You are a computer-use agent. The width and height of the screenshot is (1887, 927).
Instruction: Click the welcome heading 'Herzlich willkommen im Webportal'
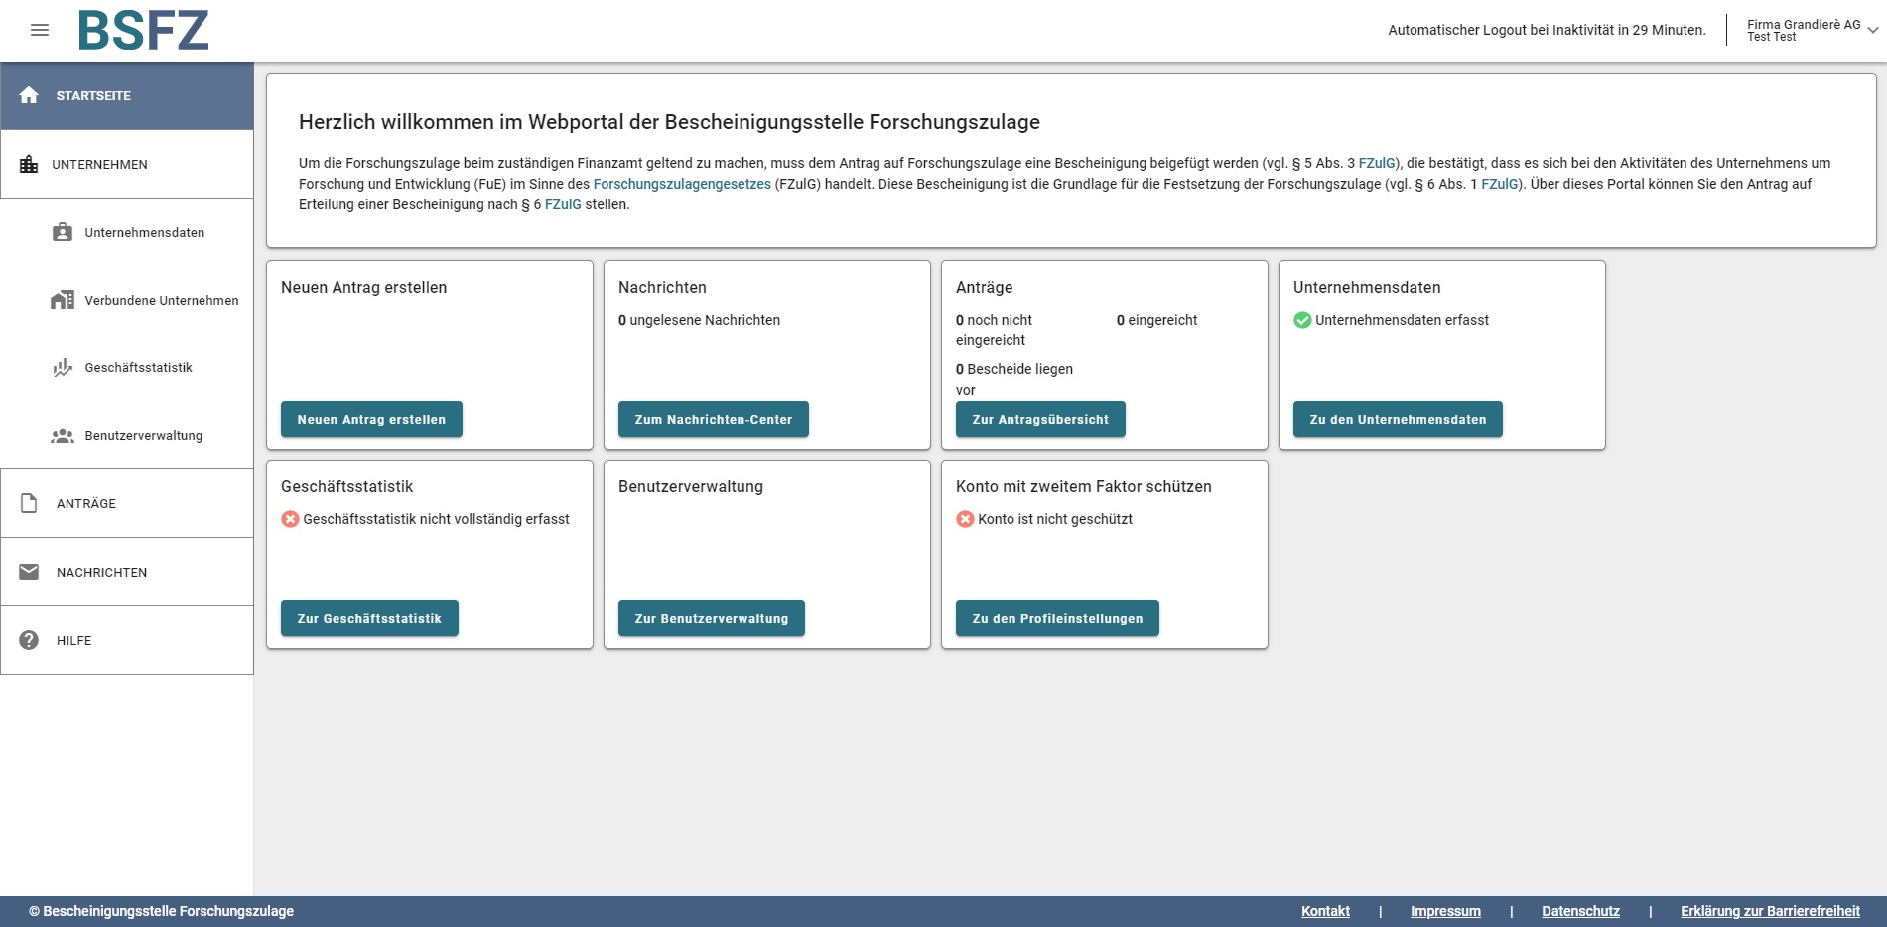669,122
